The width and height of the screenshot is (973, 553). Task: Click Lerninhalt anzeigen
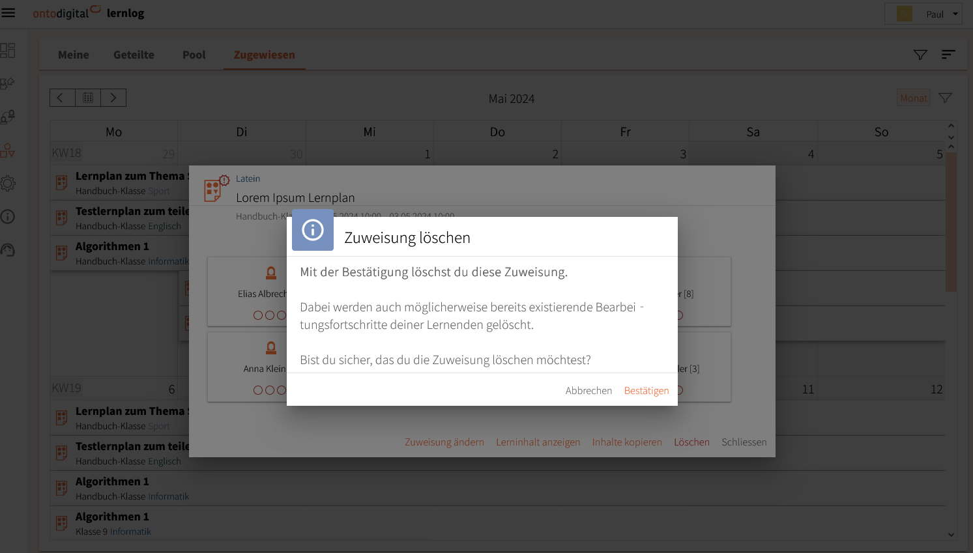tap(538, 442)
